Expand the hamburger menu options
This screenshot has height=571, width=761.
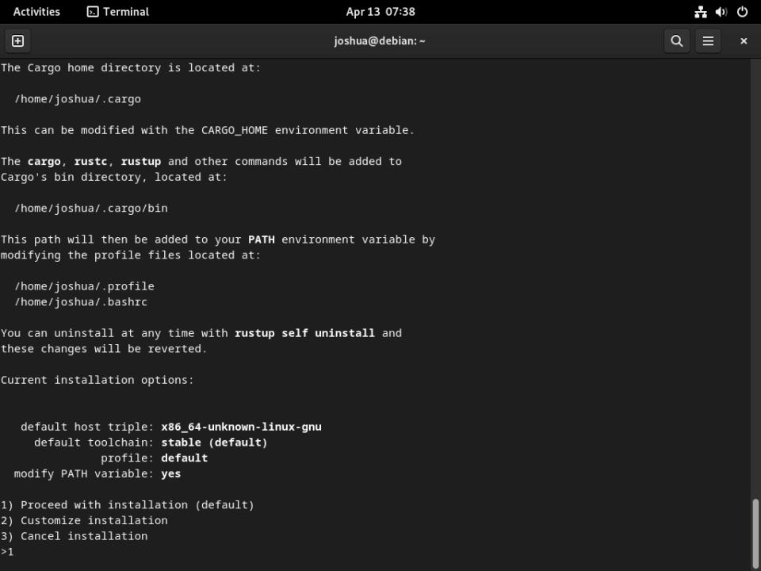pos(708,40)
